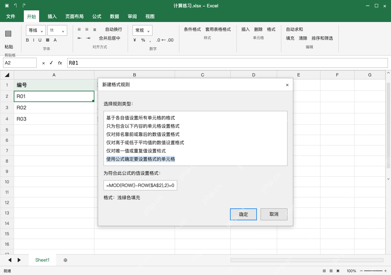
Task: Toggle italic formatting I
Action: pyautogui.click(x=34, y=40)
